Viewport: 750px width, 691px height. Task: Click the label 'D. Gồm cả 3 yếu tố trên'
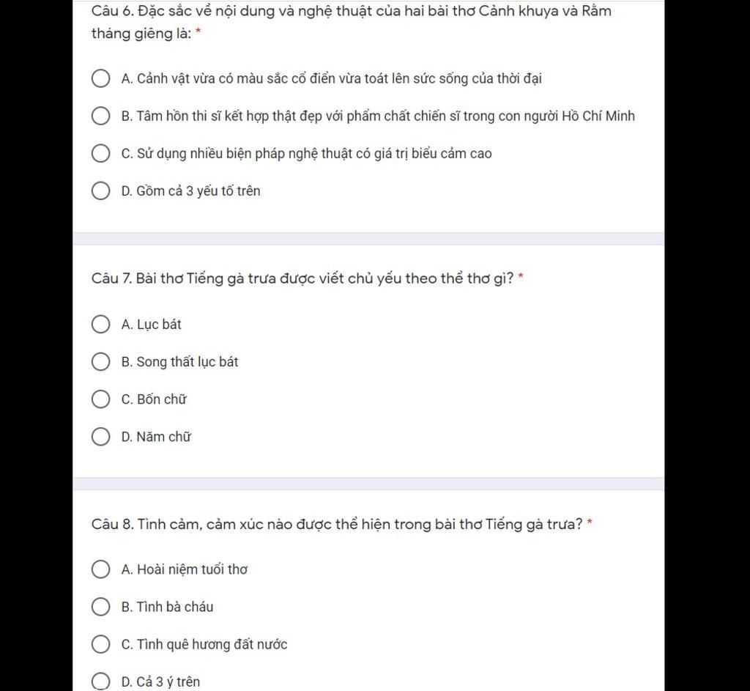click(x=191, y=191)
